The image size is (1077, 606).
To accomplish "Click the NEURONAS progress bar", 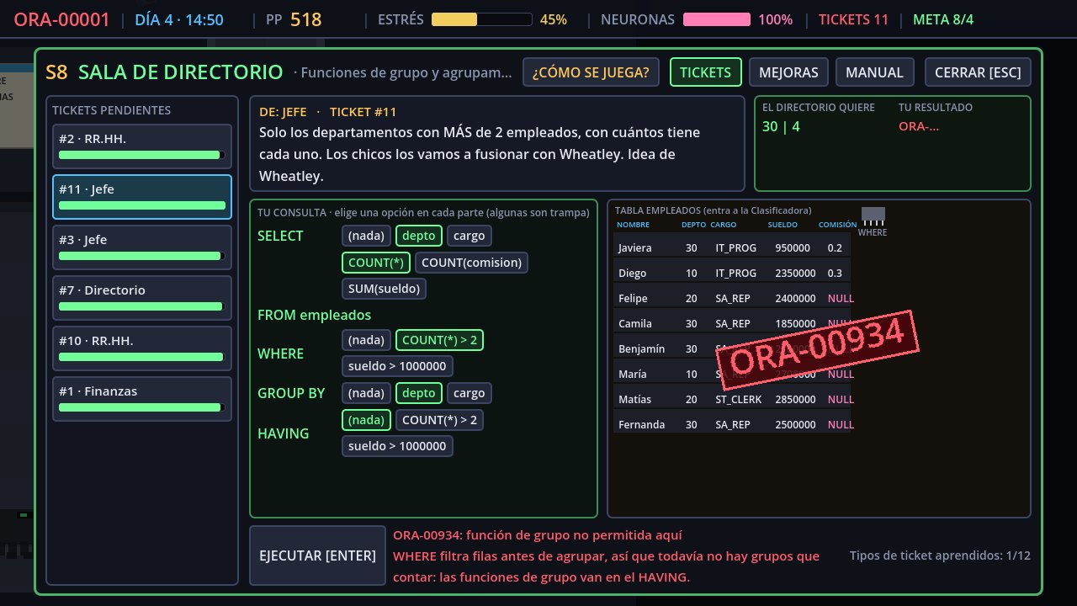I will point(717,19).
